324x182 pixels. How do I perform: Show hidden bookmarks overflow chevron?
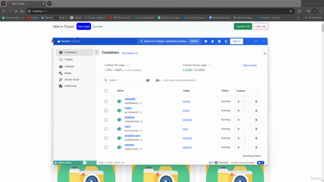click(298, 18)
